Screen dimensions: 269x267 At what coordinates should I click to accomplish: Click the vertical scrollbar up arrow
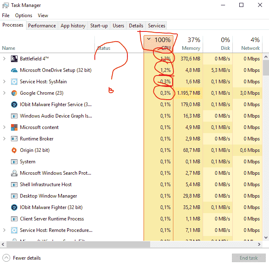coord(266,57)
